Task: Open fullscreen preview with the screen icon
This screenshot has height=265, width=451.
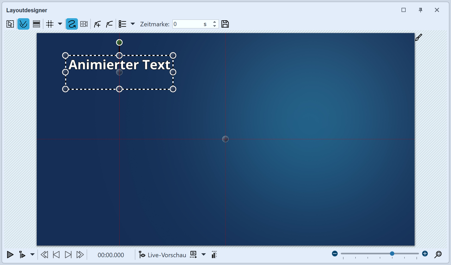Action: pyautogui.click(x=193, y=254)
